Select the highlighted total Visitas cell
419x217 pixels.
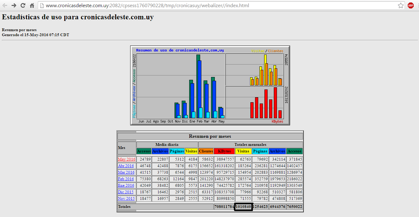pyautogui.click(x=243, y=207)
